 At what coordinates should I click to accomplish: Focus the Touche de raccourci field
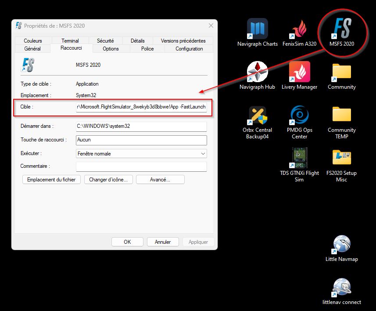click(x=141, y=140)
